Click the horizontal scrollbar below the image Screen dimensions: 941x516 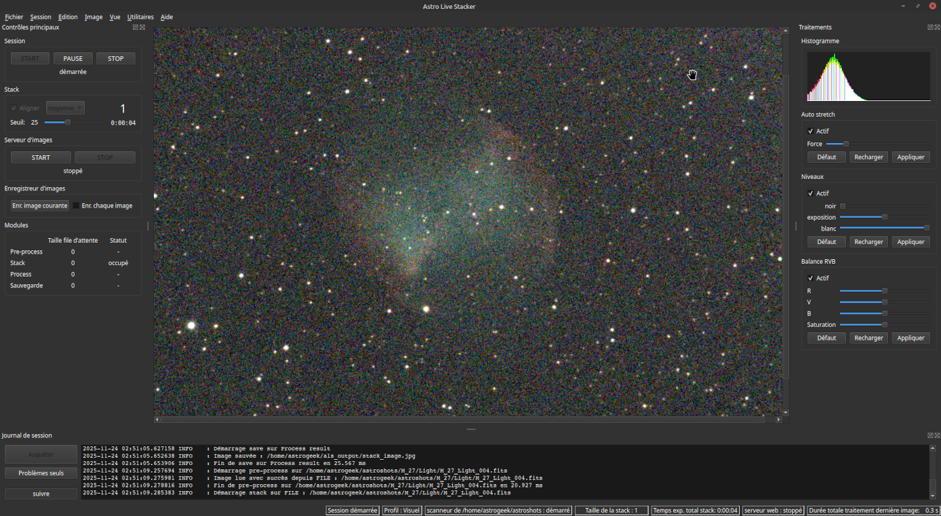[466, 419]
